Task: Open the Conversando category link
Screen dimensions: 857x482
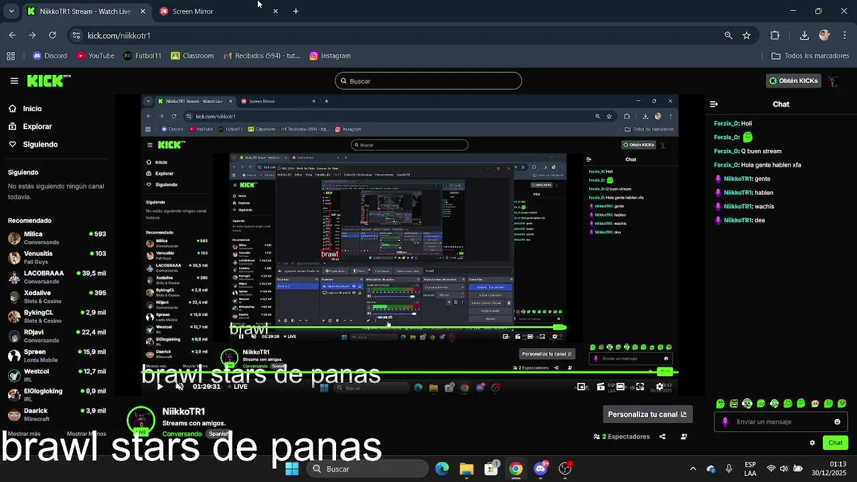Action: coord(181,434)
